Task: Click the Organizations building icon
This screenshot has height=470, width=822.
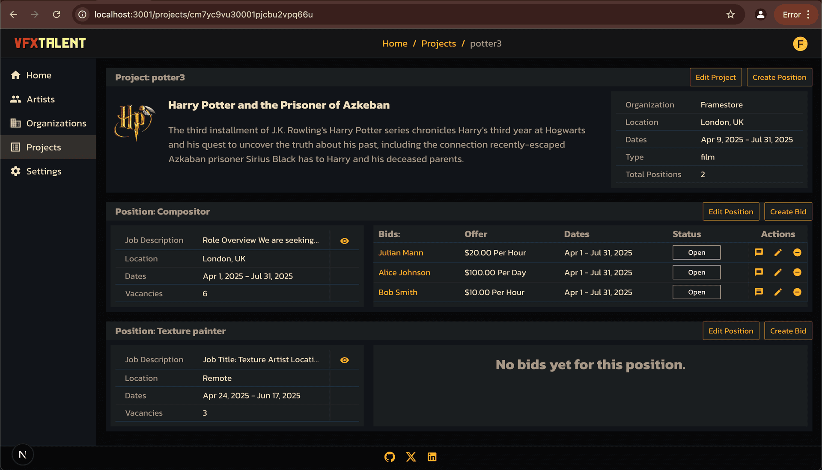Action: pyautogui.click(x=16, y=123)
